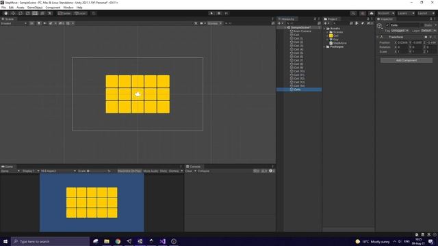Toggle Maximize On Play in Game view
Viewport: 438px width, 246px height.
[x=129, y=171]
